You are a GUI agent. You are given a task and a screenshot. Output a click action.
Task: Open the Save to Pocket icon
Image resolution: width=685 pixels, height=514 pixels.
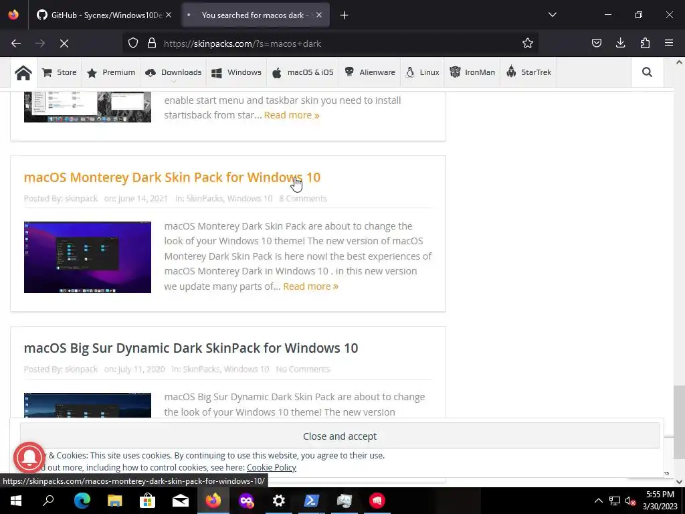click(597, 44)
